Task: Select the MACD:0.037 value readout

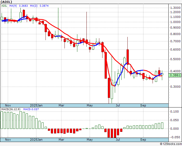Action: [31, 109]
